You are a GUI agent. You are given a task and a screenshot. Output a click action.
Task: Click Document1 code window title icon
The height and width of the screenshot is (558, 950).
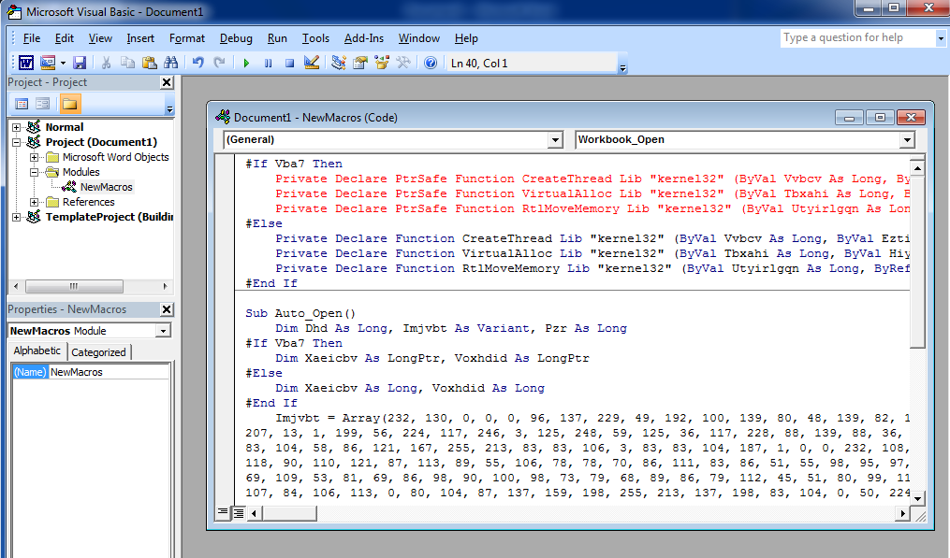pos(223,117)
